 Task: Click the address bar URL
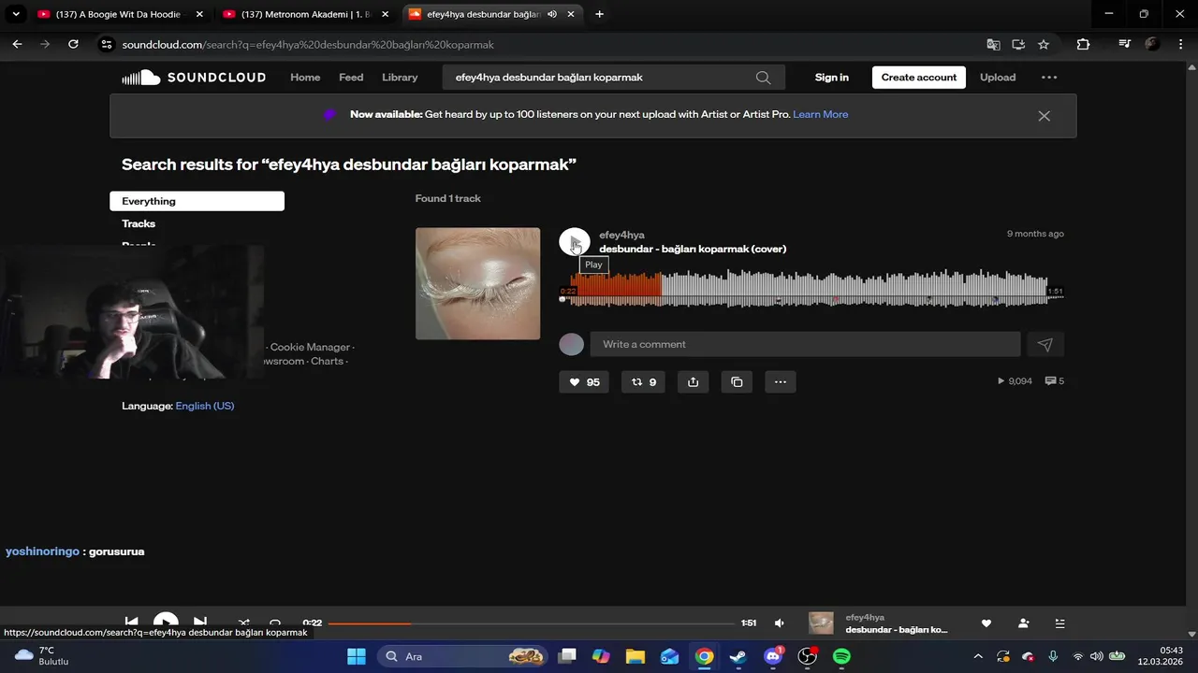point(308,45)
